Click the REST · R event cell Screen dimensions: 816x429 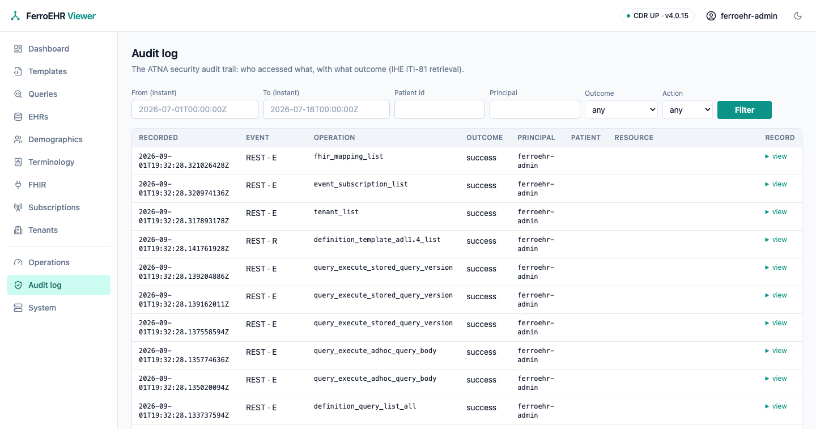point(261,241)
